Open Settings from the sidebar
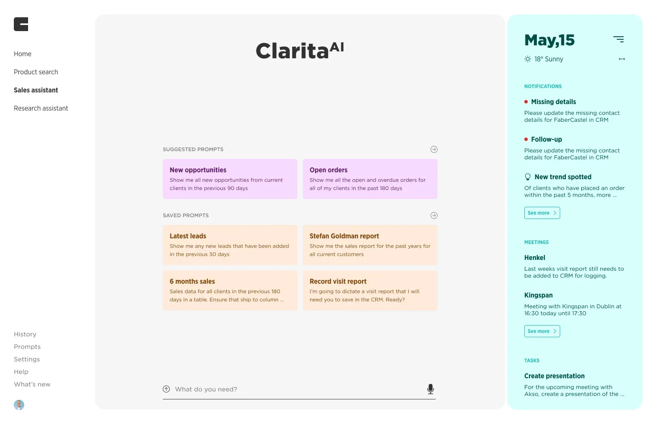 coord(27,359)
